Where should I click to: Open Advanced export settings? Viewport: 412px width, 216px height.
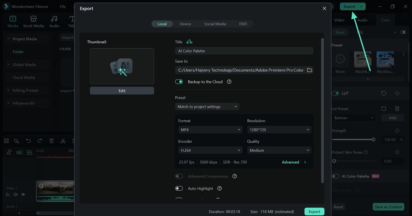pos(294,162)
